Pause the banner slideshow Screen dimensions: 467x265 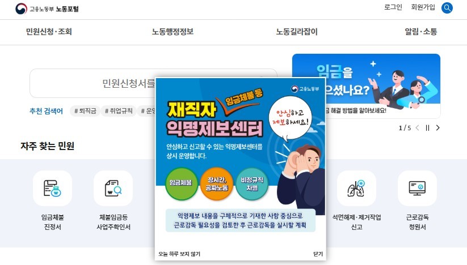(427, 128)
